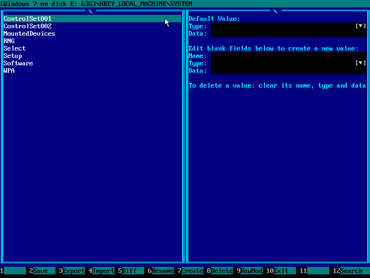Open the MountedDevices key
The image size is (370, 278).
pos(29,33)
